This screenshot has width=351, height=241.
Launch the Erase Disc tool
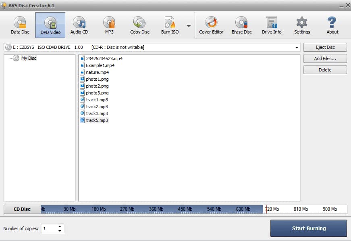241,25
